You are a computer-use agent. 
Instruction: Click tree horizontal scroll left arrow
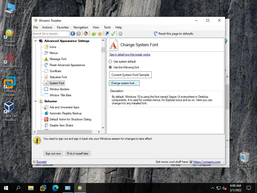click(x=35, y=132)
